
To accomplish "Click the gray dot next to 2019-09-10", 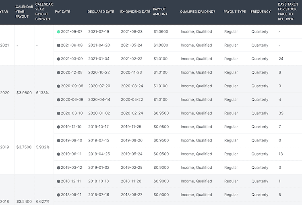I will [58, 141].
